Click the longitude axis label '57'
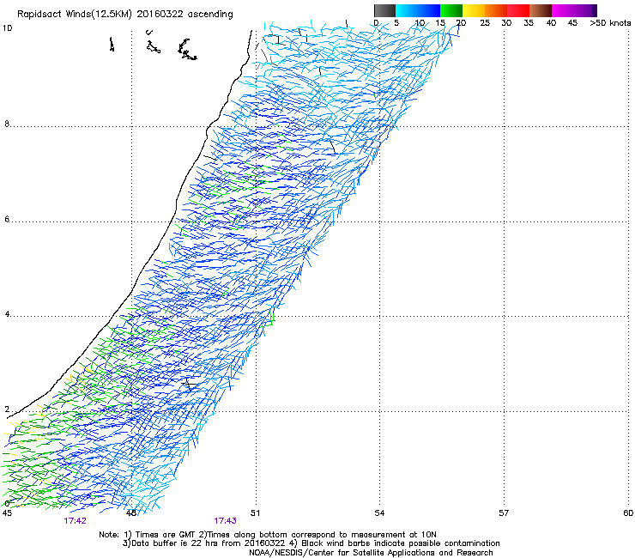 pyautogui.click(x=504, y=513)
